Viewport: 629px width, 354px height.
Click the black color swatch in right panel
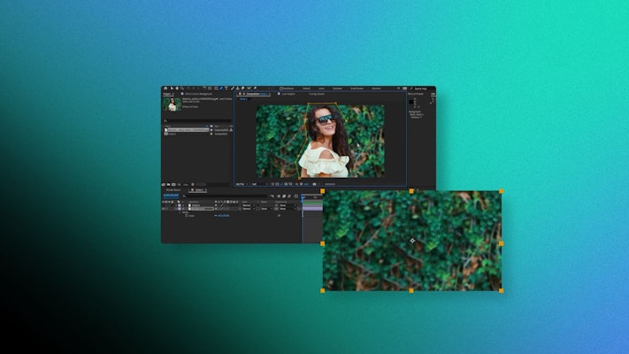click(410, 100)
